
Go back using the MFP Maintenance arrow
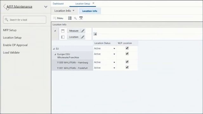[x=4, y=6]
